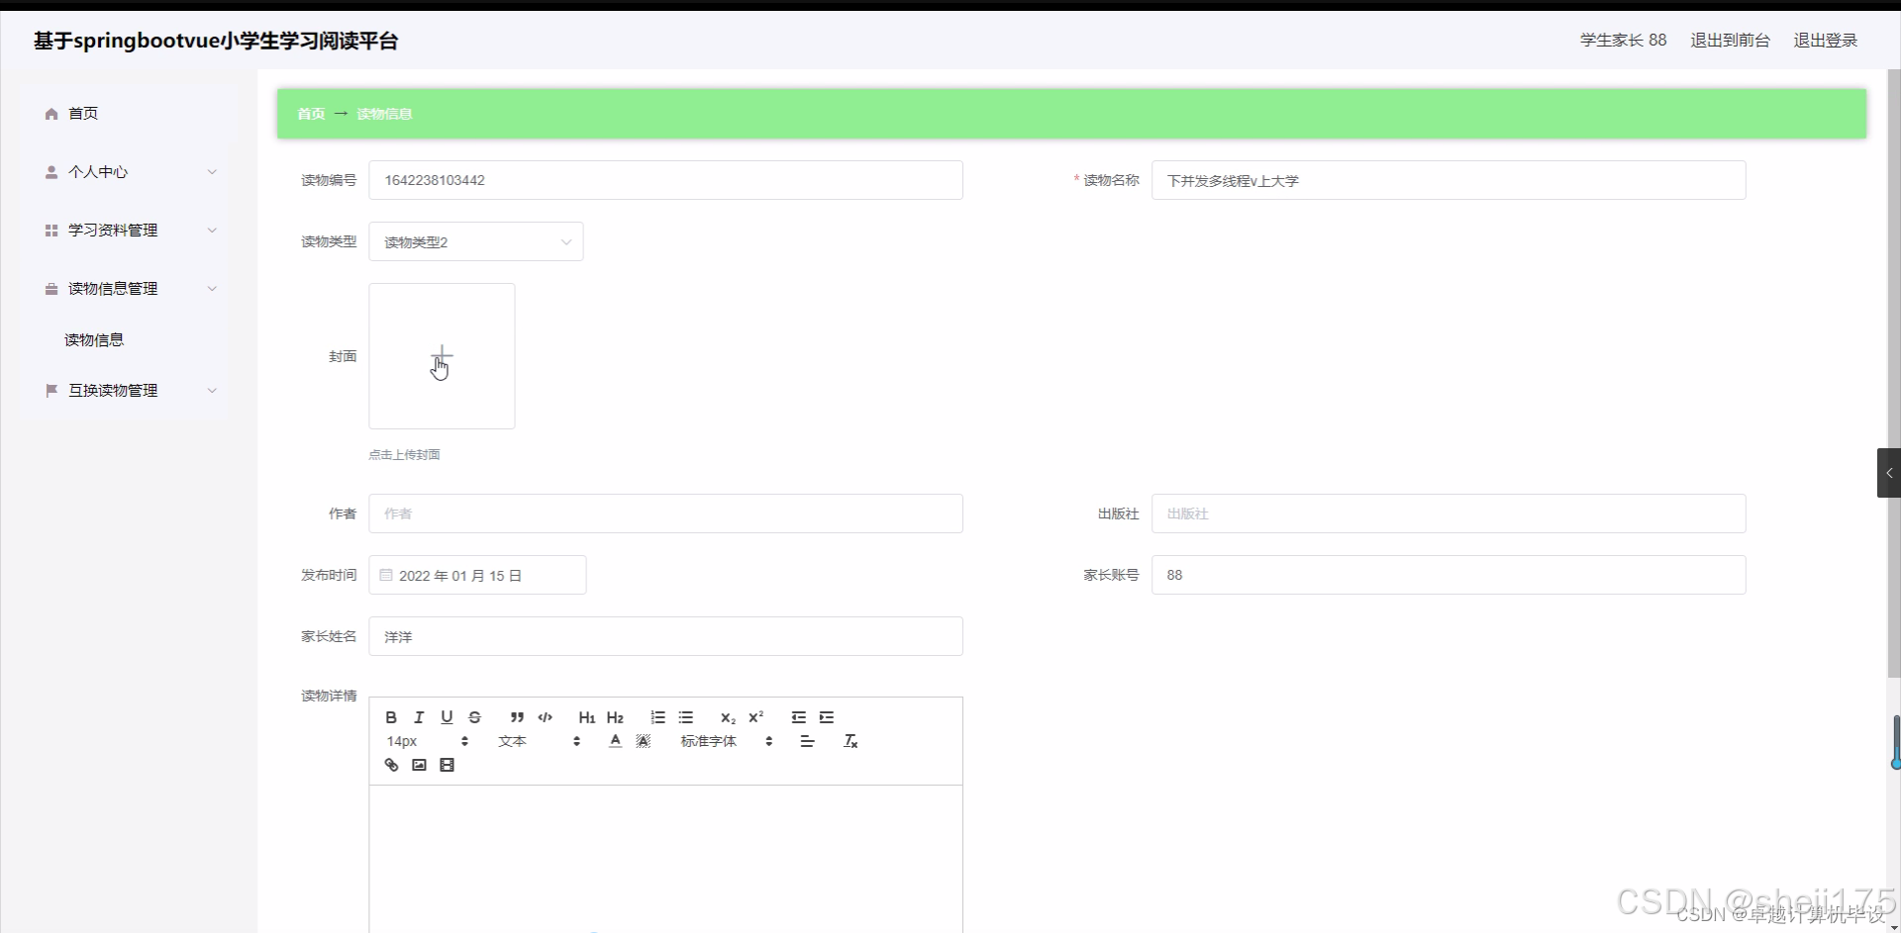The image size is (1901, 933).
Task: Click 点击上传封面 to upload a cover
Action: [403, 454]
